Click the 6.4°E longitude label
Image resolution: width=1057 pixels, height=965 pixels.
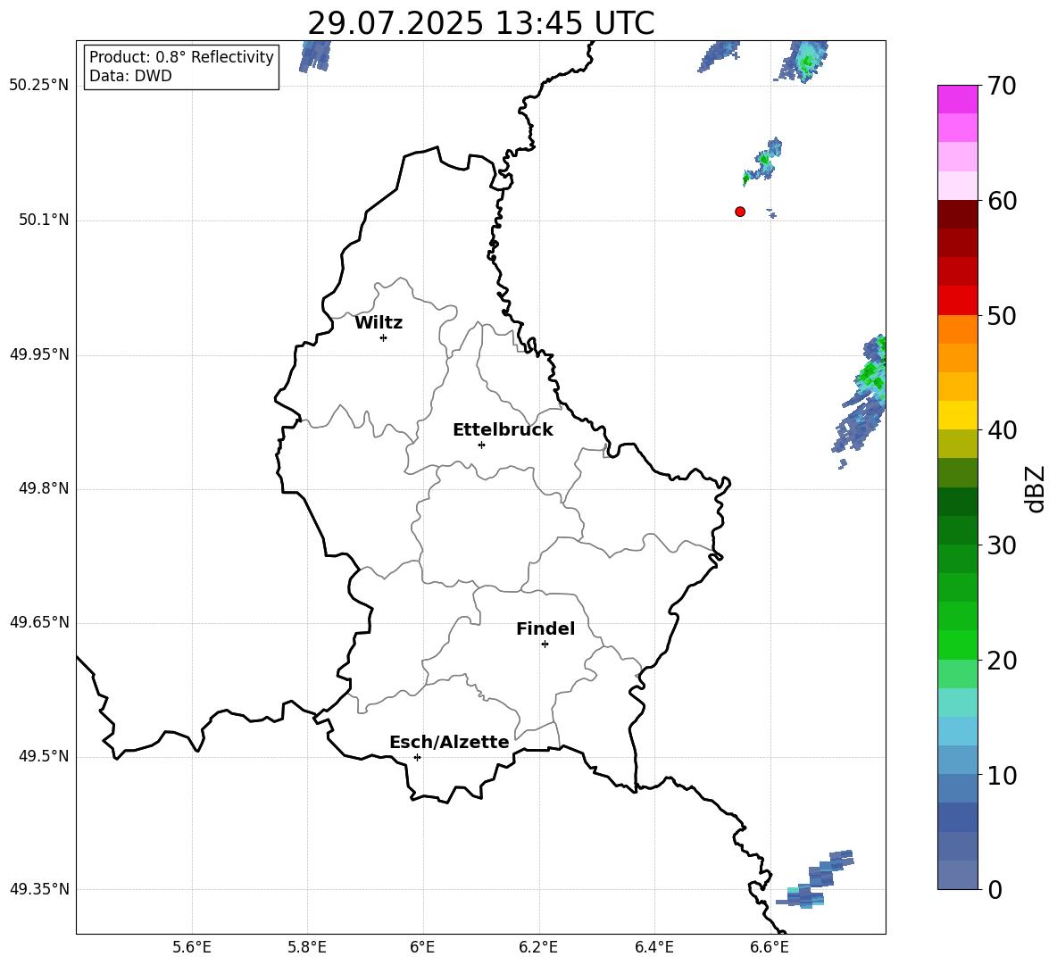click(x=653, y=947)
